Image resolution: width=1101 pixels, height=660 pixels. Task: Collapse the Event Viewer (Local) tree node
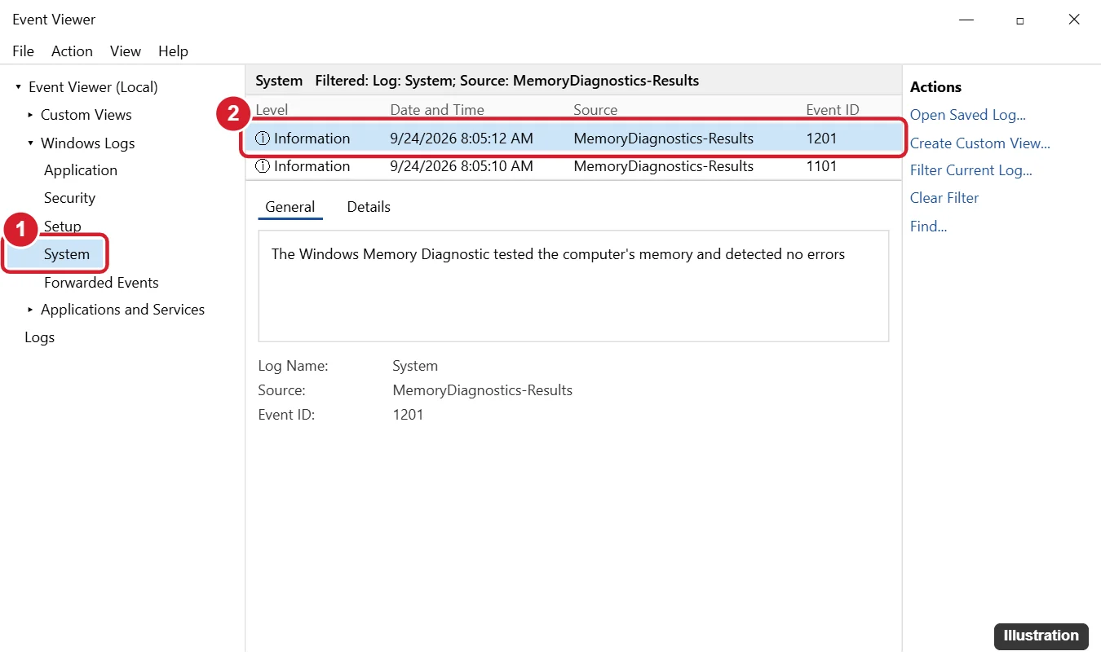pos(18,87)
